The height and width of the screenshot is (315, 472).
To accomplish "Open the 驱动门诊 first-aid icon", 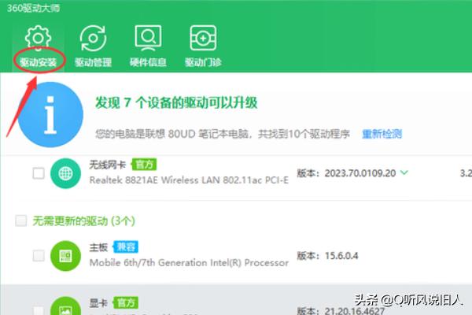I will click(203, 38).
